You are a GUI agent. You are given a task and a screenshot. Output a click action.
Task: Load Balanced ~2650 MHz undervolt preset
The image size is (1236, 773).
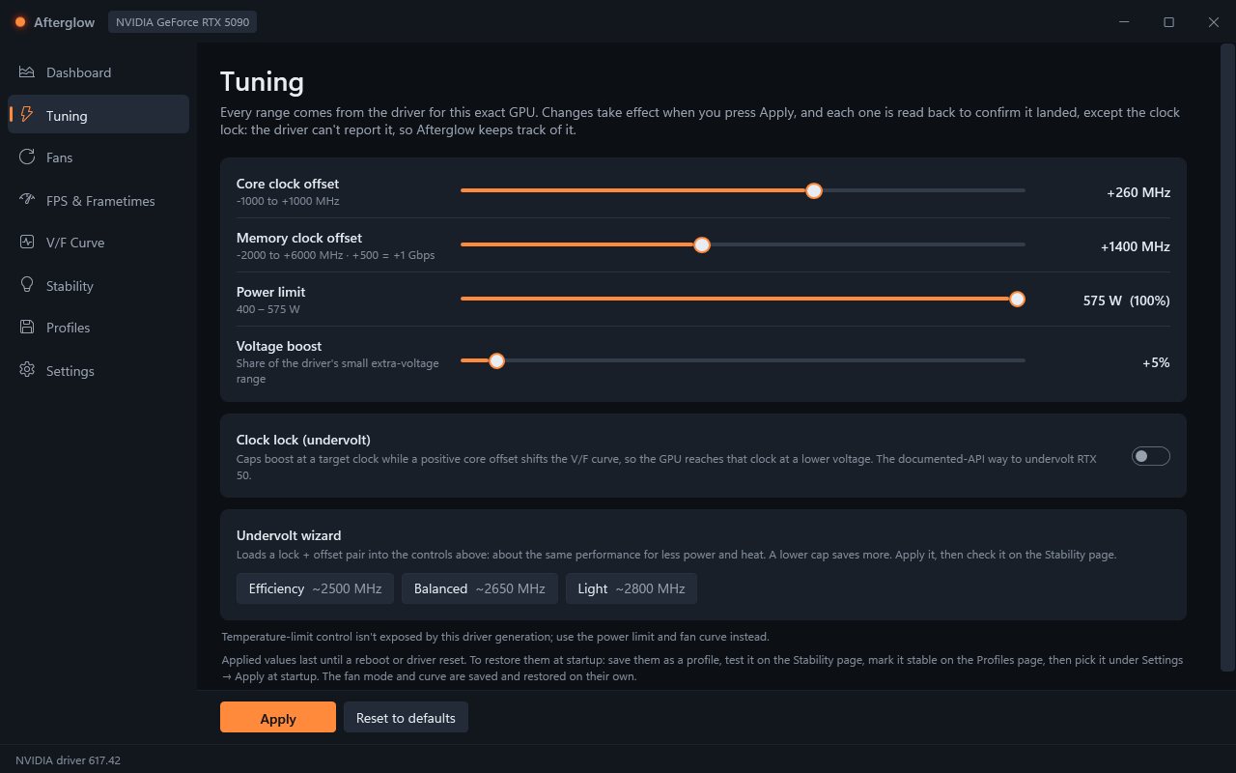click(x=480, y=588)
